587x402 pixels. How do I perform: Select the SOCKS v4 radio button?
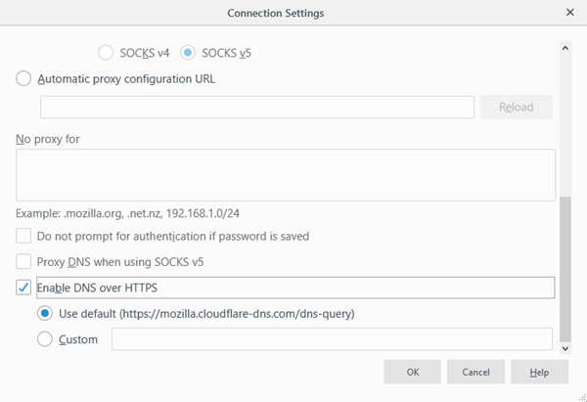click(x=106, y=52)
